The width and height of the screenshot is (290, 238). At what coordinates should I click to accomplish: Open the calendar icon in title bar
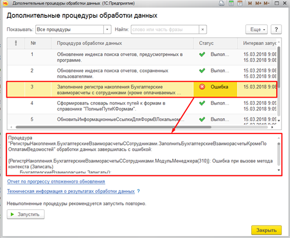click(240, 3)
